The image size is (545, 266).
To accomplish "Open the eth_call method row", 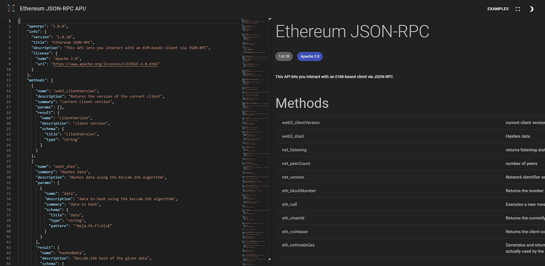I will [290, 204].
